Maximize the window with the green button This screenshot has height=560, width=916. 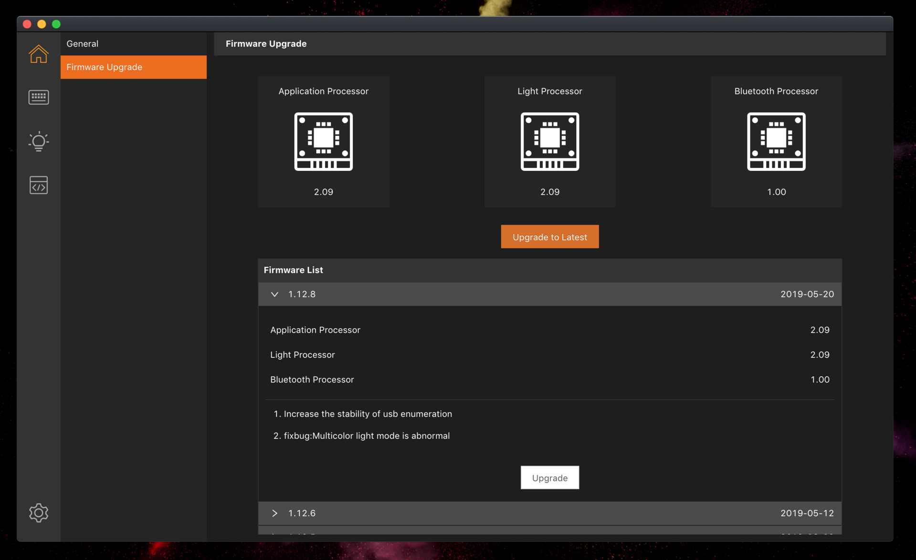pyautogui.click(x=56, y=24)
